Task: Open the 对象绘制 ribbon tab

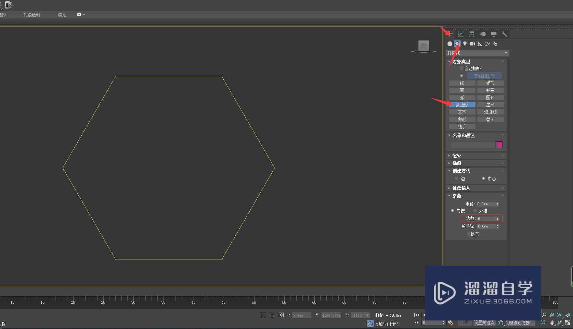Action: [32, 15]
